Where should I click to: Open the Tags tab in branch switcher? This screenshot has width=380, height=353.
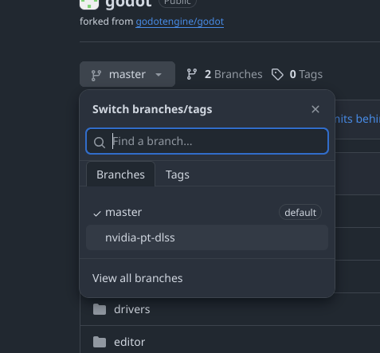178,175
